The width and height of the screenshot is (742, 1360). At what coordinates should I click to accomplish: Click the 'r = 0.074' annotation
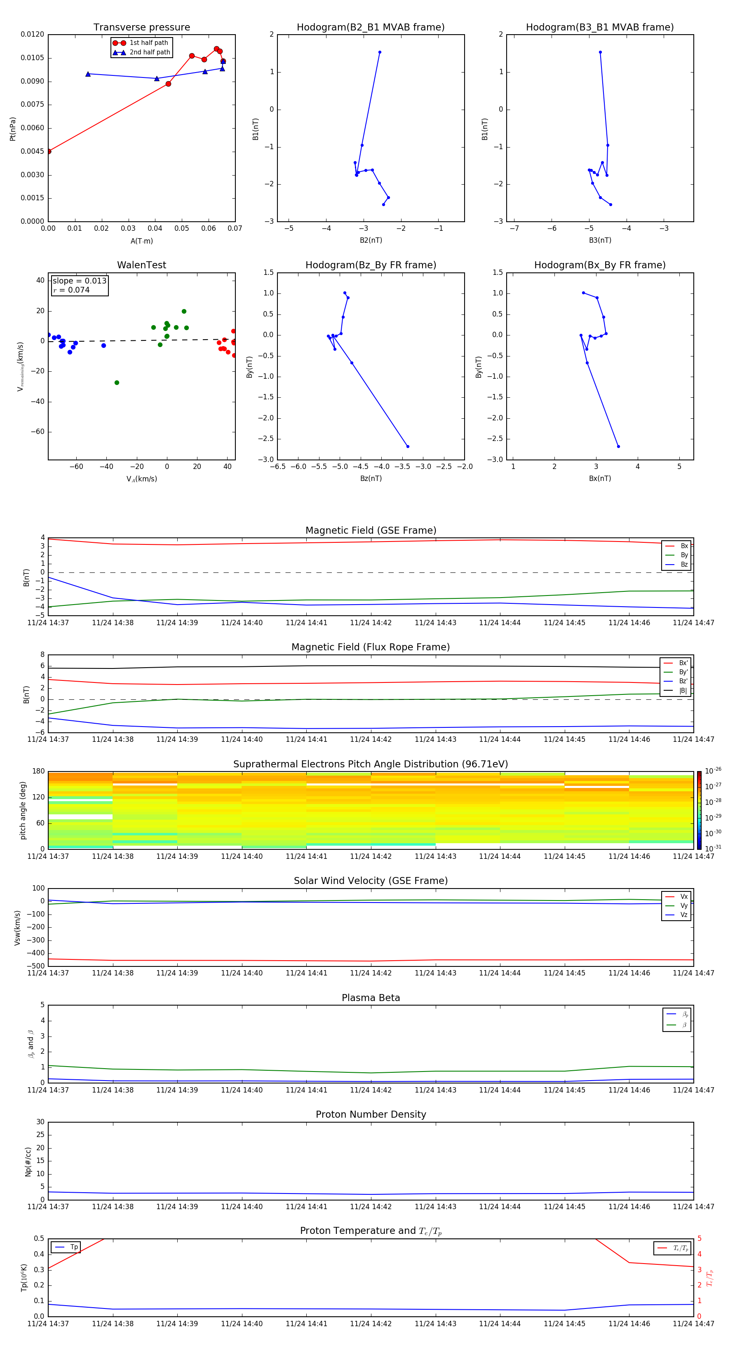[x=71, y=290]
